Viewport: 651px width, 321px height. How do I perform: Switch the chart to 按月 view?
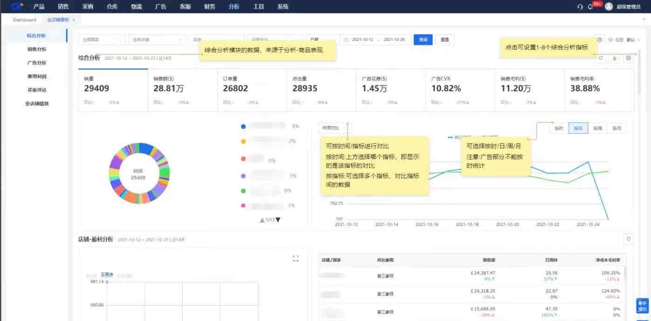tap(616, 128)
